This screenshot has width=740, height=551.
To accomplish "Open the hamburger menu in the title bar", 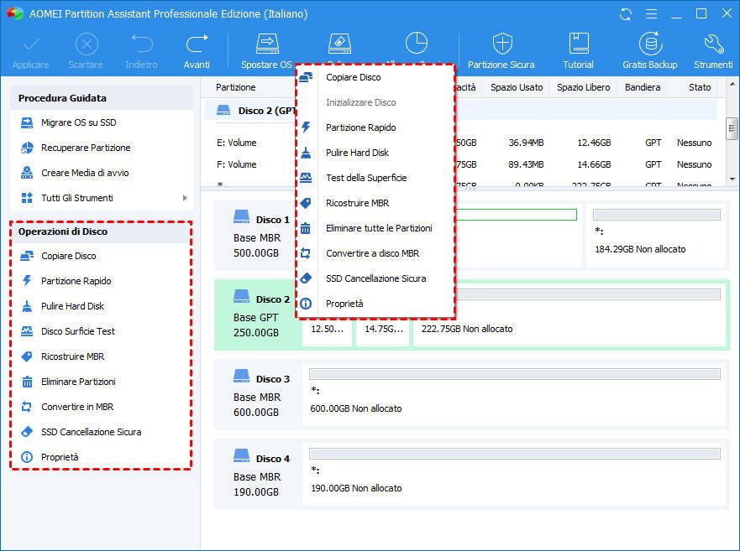I will coord(651,13).
